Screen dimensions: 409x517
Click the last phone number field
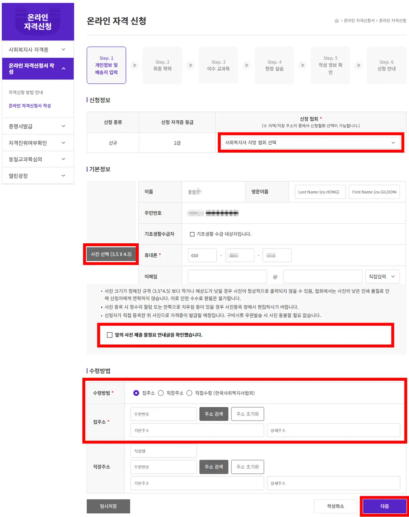277,255
